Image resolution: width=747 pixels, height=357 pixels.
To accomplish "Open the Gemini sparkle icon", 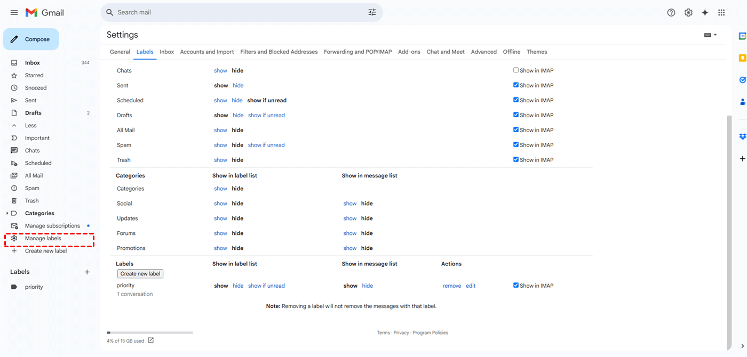I will click(x=705, y=12).
